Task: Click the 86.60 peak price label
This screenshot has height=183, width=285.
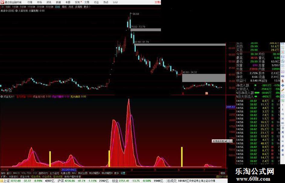Action: click(136, 14)
